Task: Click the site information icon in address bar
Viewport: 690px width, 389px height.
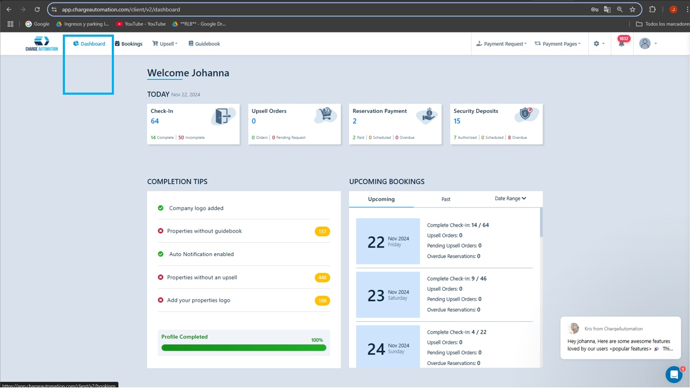Action: [x=54, y=10]
